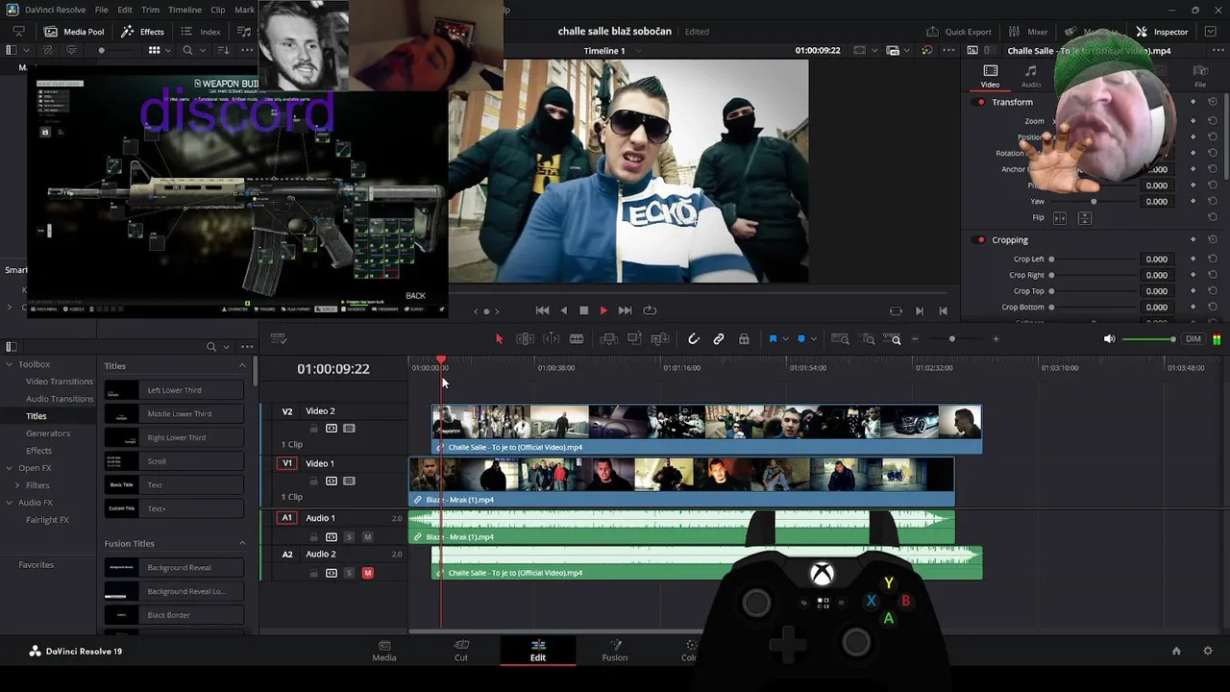Toggle Loop playback icon
Viewport: 1230px width, 692px height.
click(x=650, y=310)
